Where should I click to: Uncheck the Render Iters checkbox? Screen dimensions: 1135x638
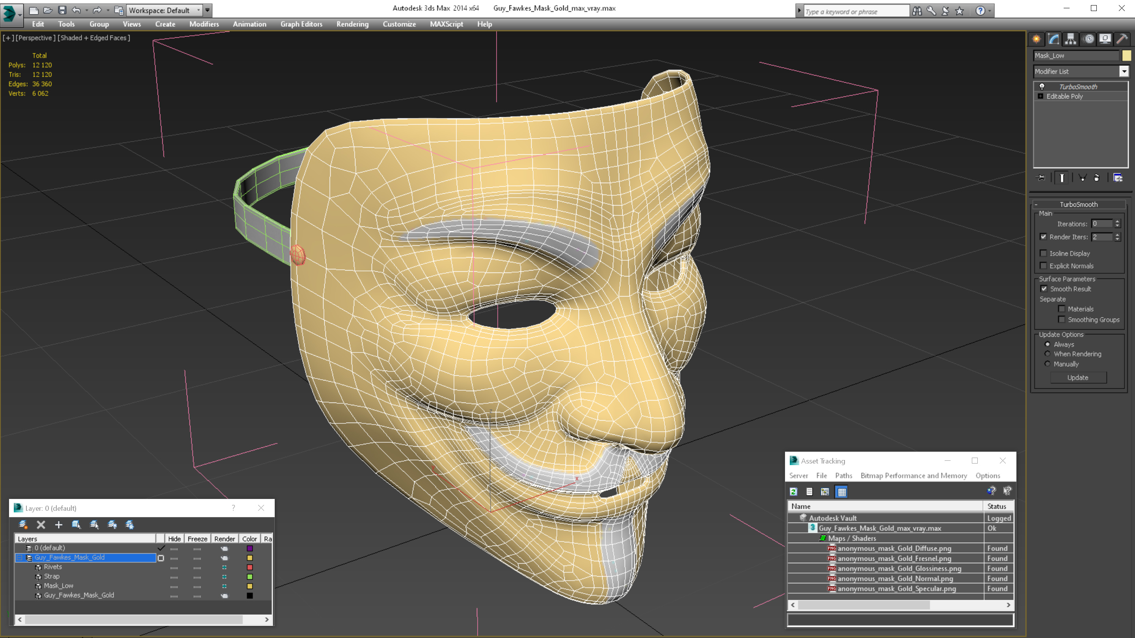(1043, 236)
